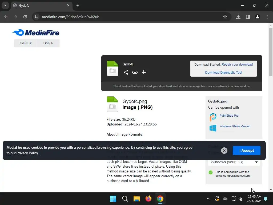This screenshot has width=273, height=205.
Task: Bookmark this page with the star icon
Action: coord(225,17)
